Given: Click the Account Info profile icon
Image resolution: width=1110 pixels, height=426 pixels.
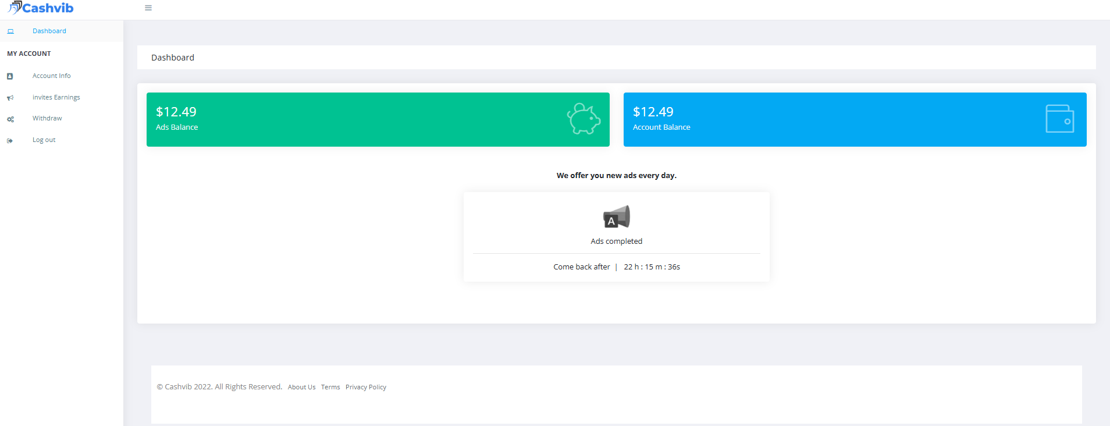Looking at the screenshot, I should pos(10,76).
